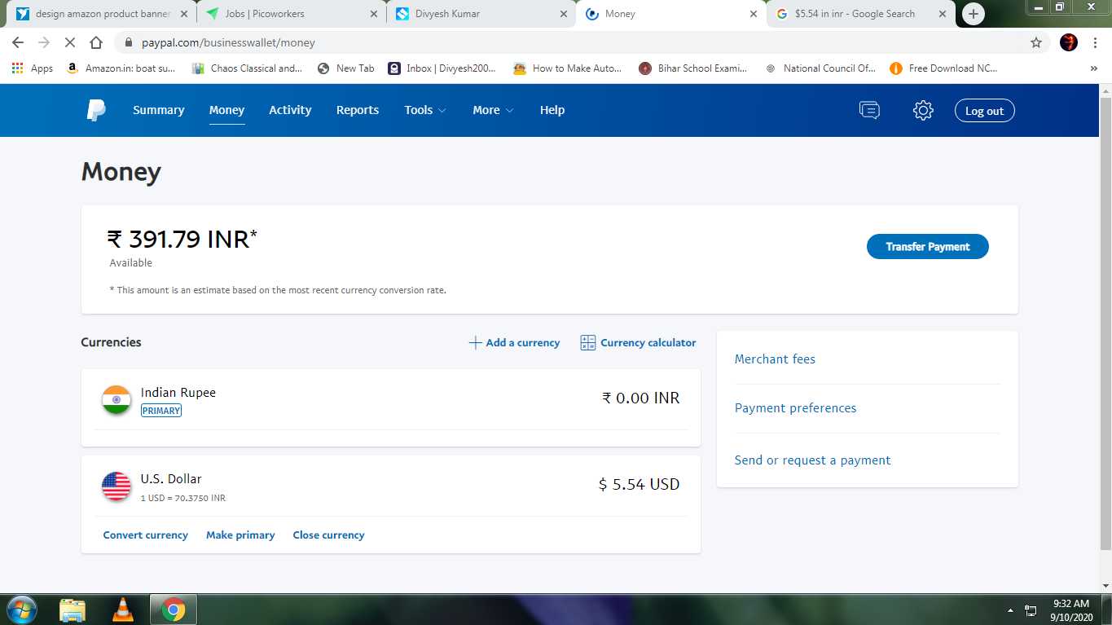Viewport: 1112px width, 625px height.
Task: Click the Log out button
Action: click(984, 111)
